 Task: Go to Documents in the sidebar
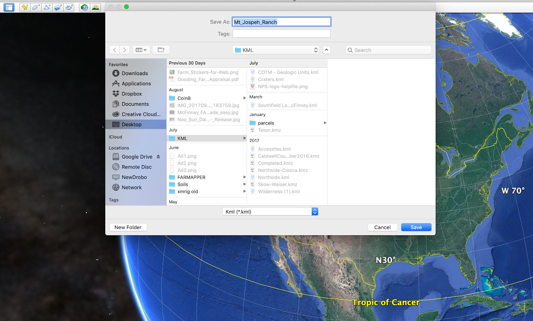(136, 104)
